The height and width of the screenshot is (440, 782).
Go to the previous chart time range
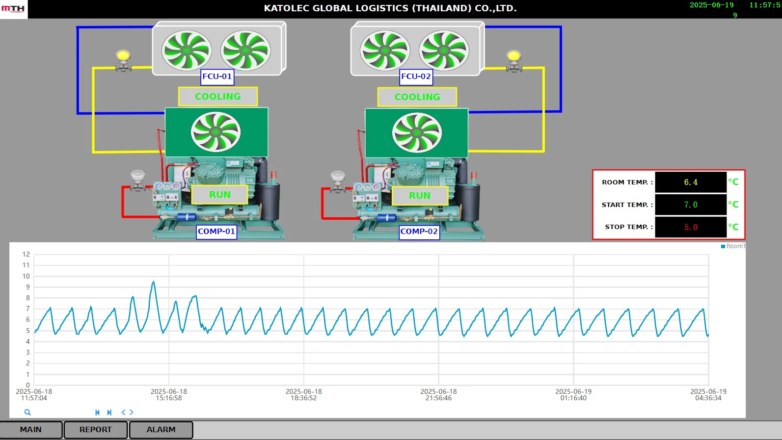[123, 413]
